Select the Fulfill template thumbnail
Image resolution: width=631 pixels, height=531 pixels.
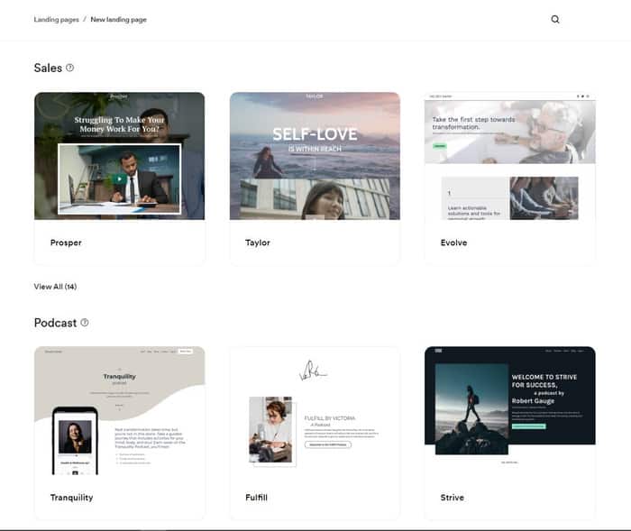point(315,410)
